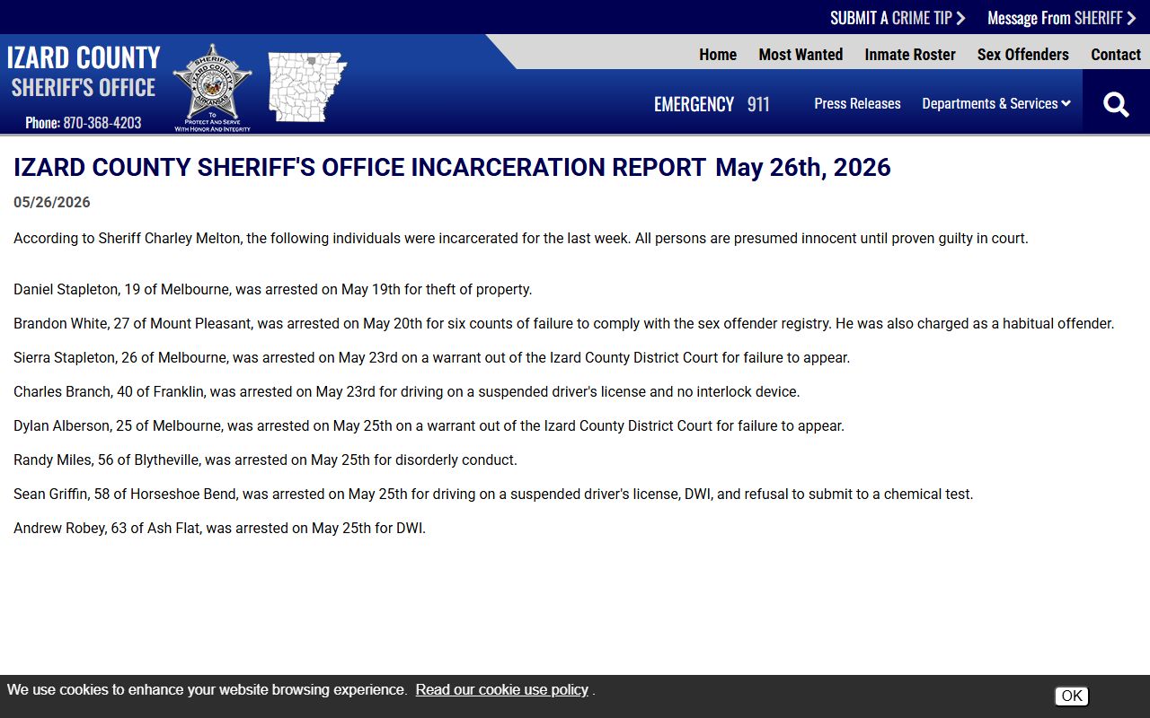Click Submit a Crime Tip link
Viewport: 1150px width, 718px height.
click(898, 18)
